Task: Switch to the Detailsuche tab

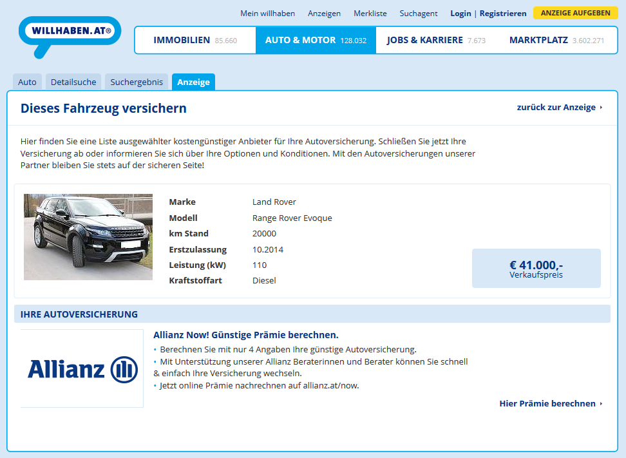Action: (x=73, y=82)
